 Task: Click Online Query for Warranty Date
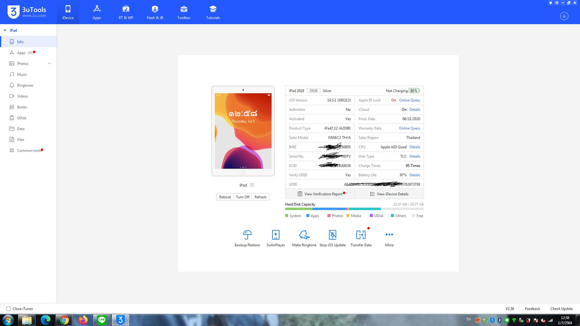click(x=410, y=128)
